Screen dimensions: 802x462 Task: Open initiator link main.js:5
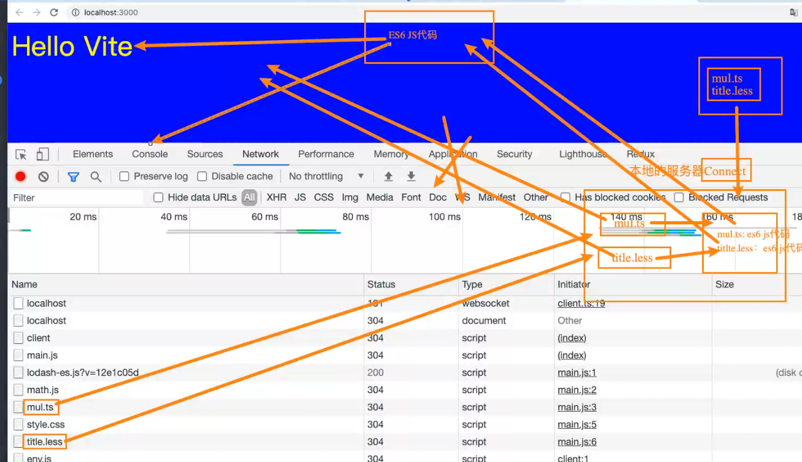pos(577,424)
